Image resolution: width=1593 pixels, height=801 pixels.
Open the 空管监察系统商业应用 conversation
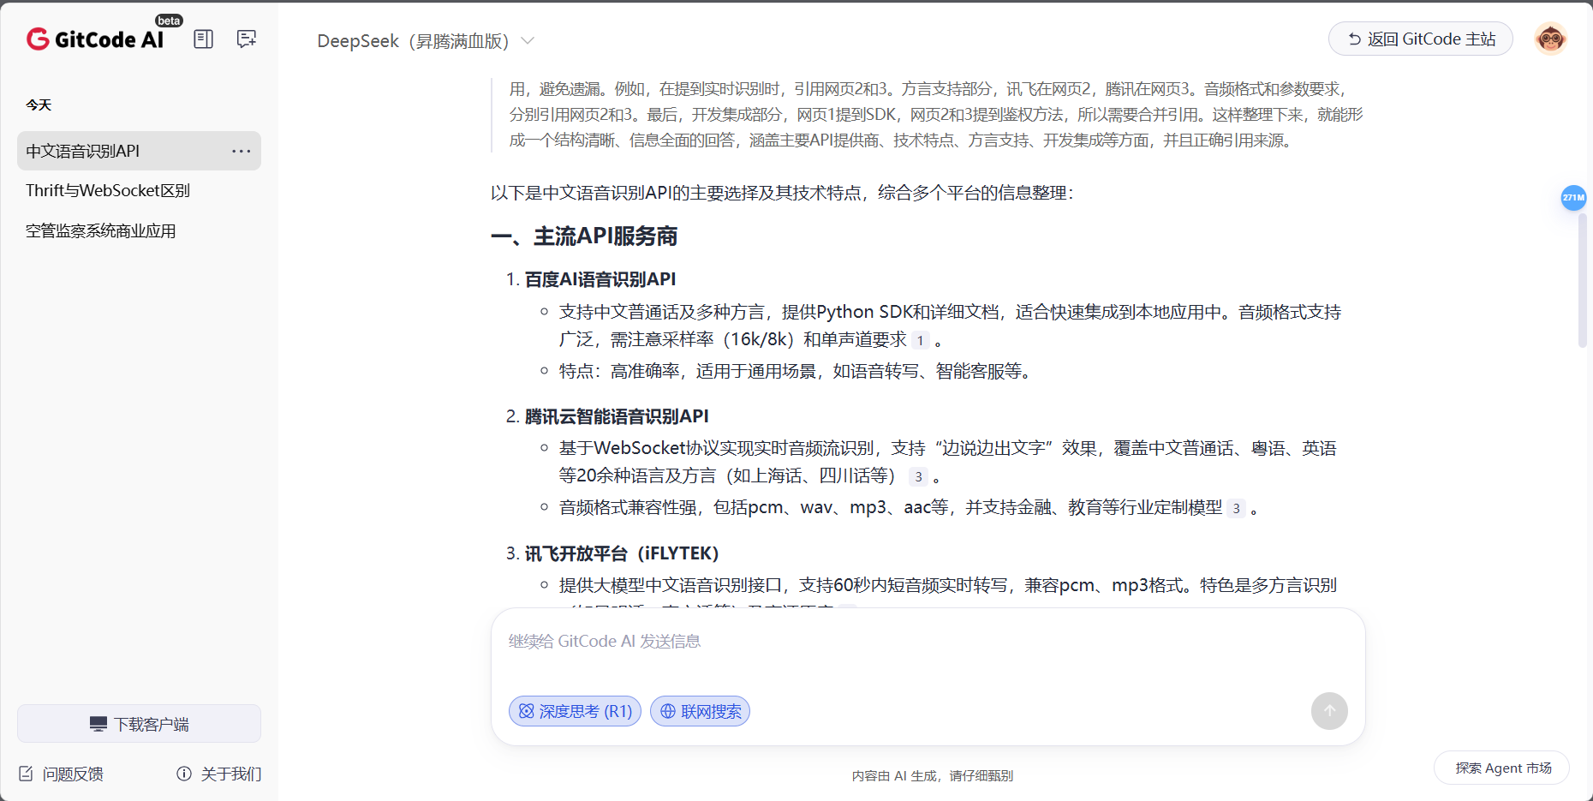coord(139,230)
